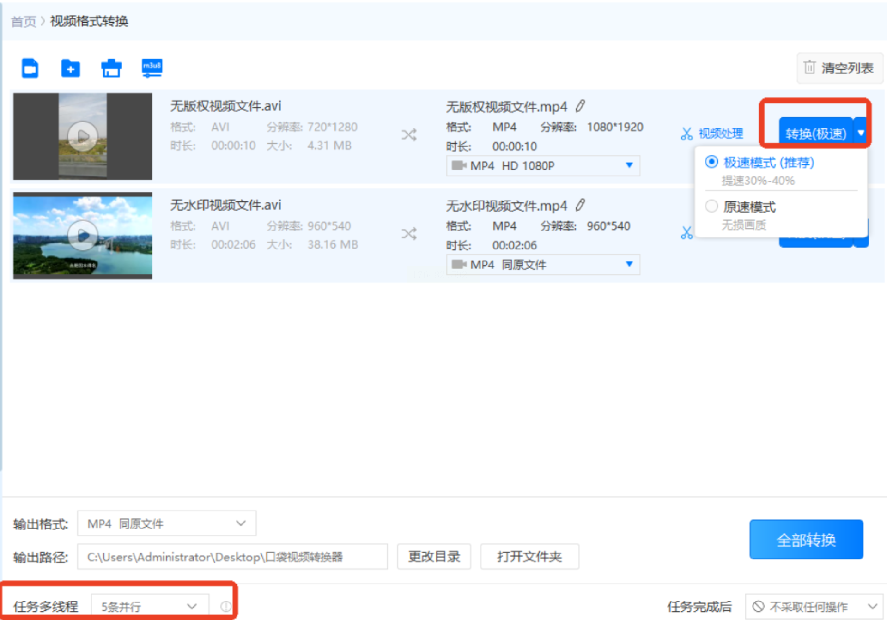The height and width of the screenshot is (620, 887).
Task: Click the 更改目录 button
Action: (434, 557)
